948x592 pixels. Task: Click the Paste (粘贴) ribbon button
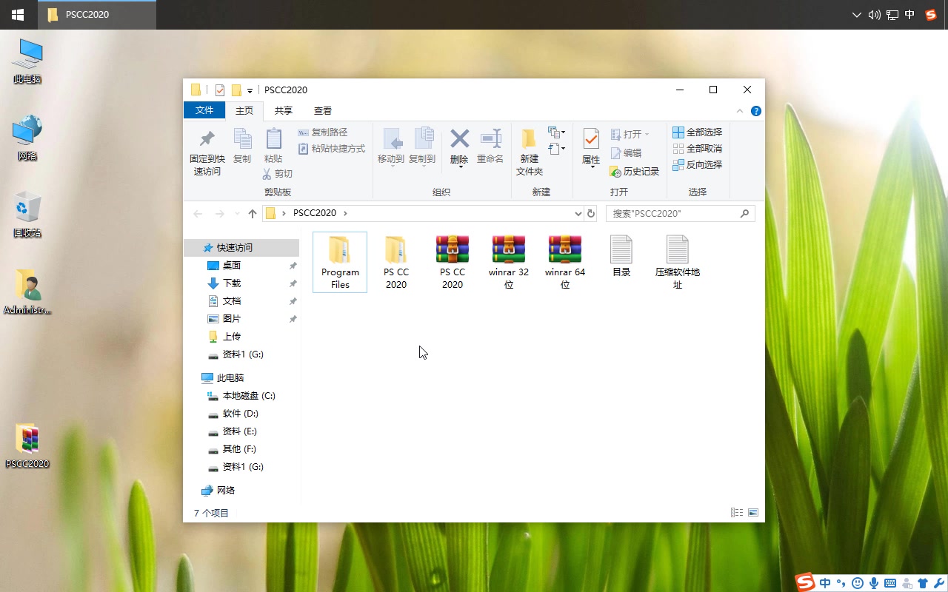(273, 146)
